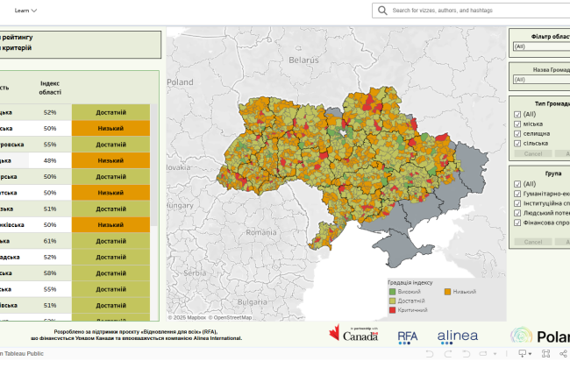Toggle the сільська checkbox

pos(516,143)
